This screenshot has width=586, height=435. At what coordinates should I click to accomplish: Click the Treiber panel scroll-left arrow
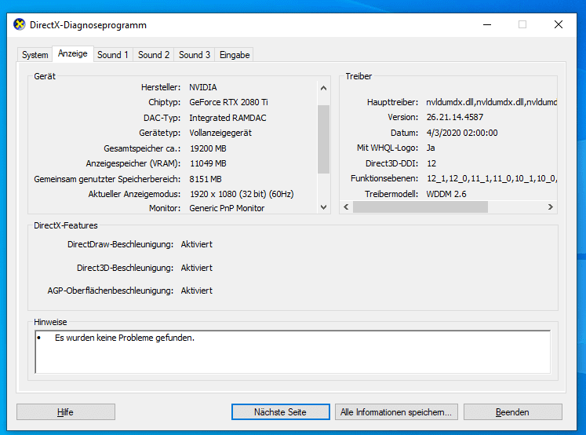(346, 207)
